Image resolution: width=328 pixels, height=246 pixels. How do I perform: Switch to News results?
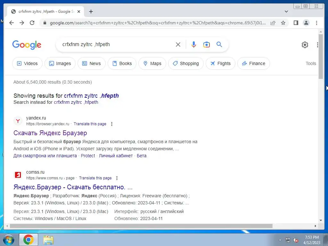(91, 63)
